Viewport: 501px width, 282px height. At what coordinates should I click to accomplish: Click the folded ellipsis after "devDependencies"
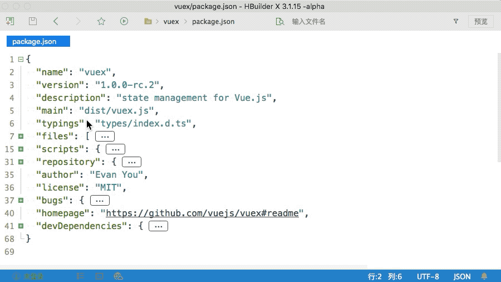click(158, 226)
